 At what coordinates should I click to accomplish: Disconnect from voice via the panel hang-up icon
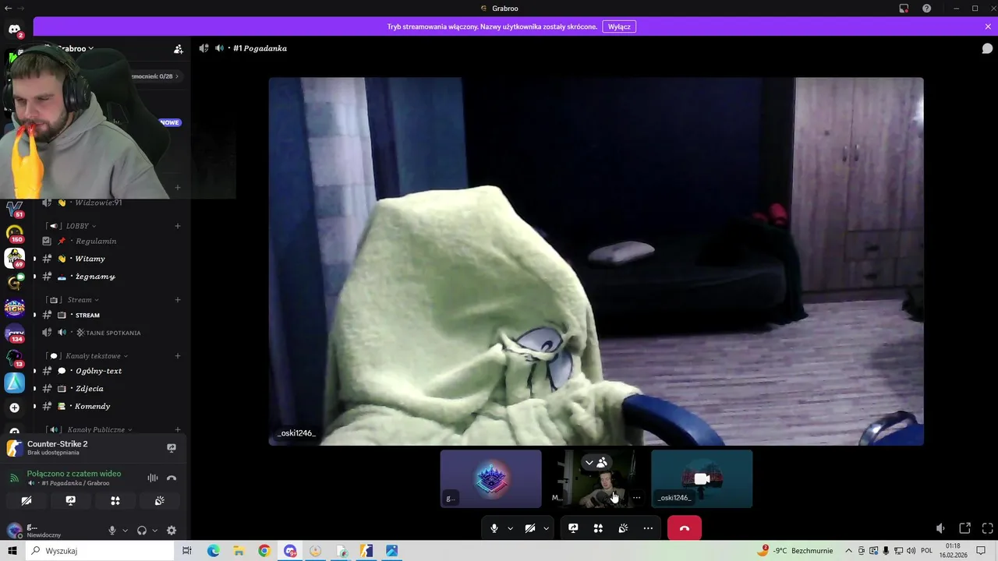172,478
